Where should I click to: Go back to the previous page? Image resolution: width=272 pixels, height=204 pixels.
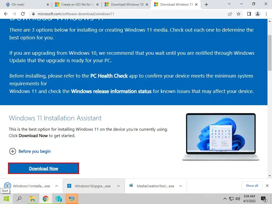pos(6,14)
